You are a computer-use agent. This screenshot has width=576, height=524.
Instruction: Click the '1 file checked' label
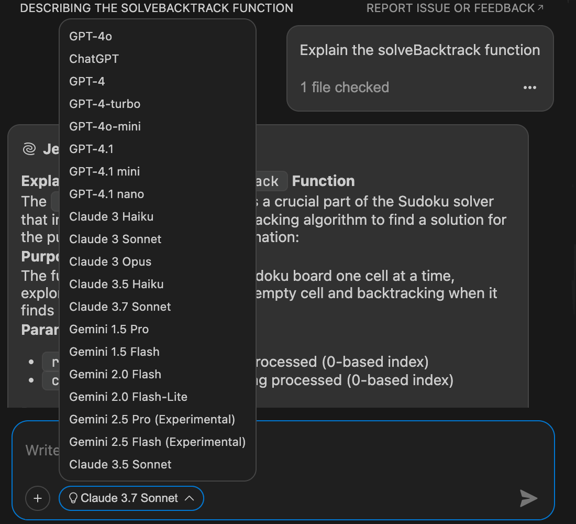point(345,87)
